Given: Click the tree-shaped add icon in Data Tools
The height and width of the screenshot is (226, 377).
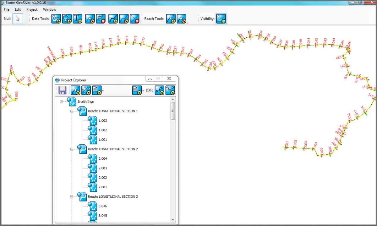Looking at the screenshot, I should click(x=67, y=19).
